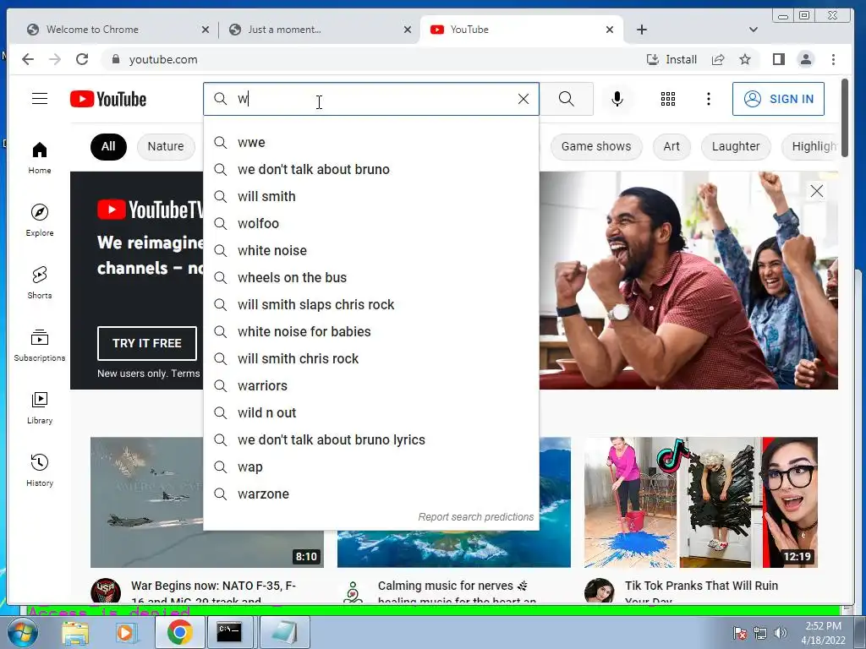Image resolution: width=866 pixels, height=649 pixels.
Task: Choose 'will smith chris rock' suggestion
Action: tap(371, 358)
